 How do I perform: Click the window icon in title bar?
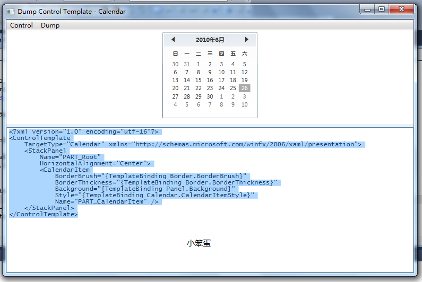pyautogui.click(x=11, y=12)
